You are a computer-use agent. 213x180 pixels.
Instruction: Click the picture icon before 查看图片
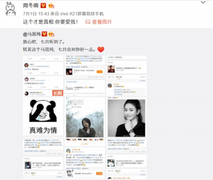88,22
